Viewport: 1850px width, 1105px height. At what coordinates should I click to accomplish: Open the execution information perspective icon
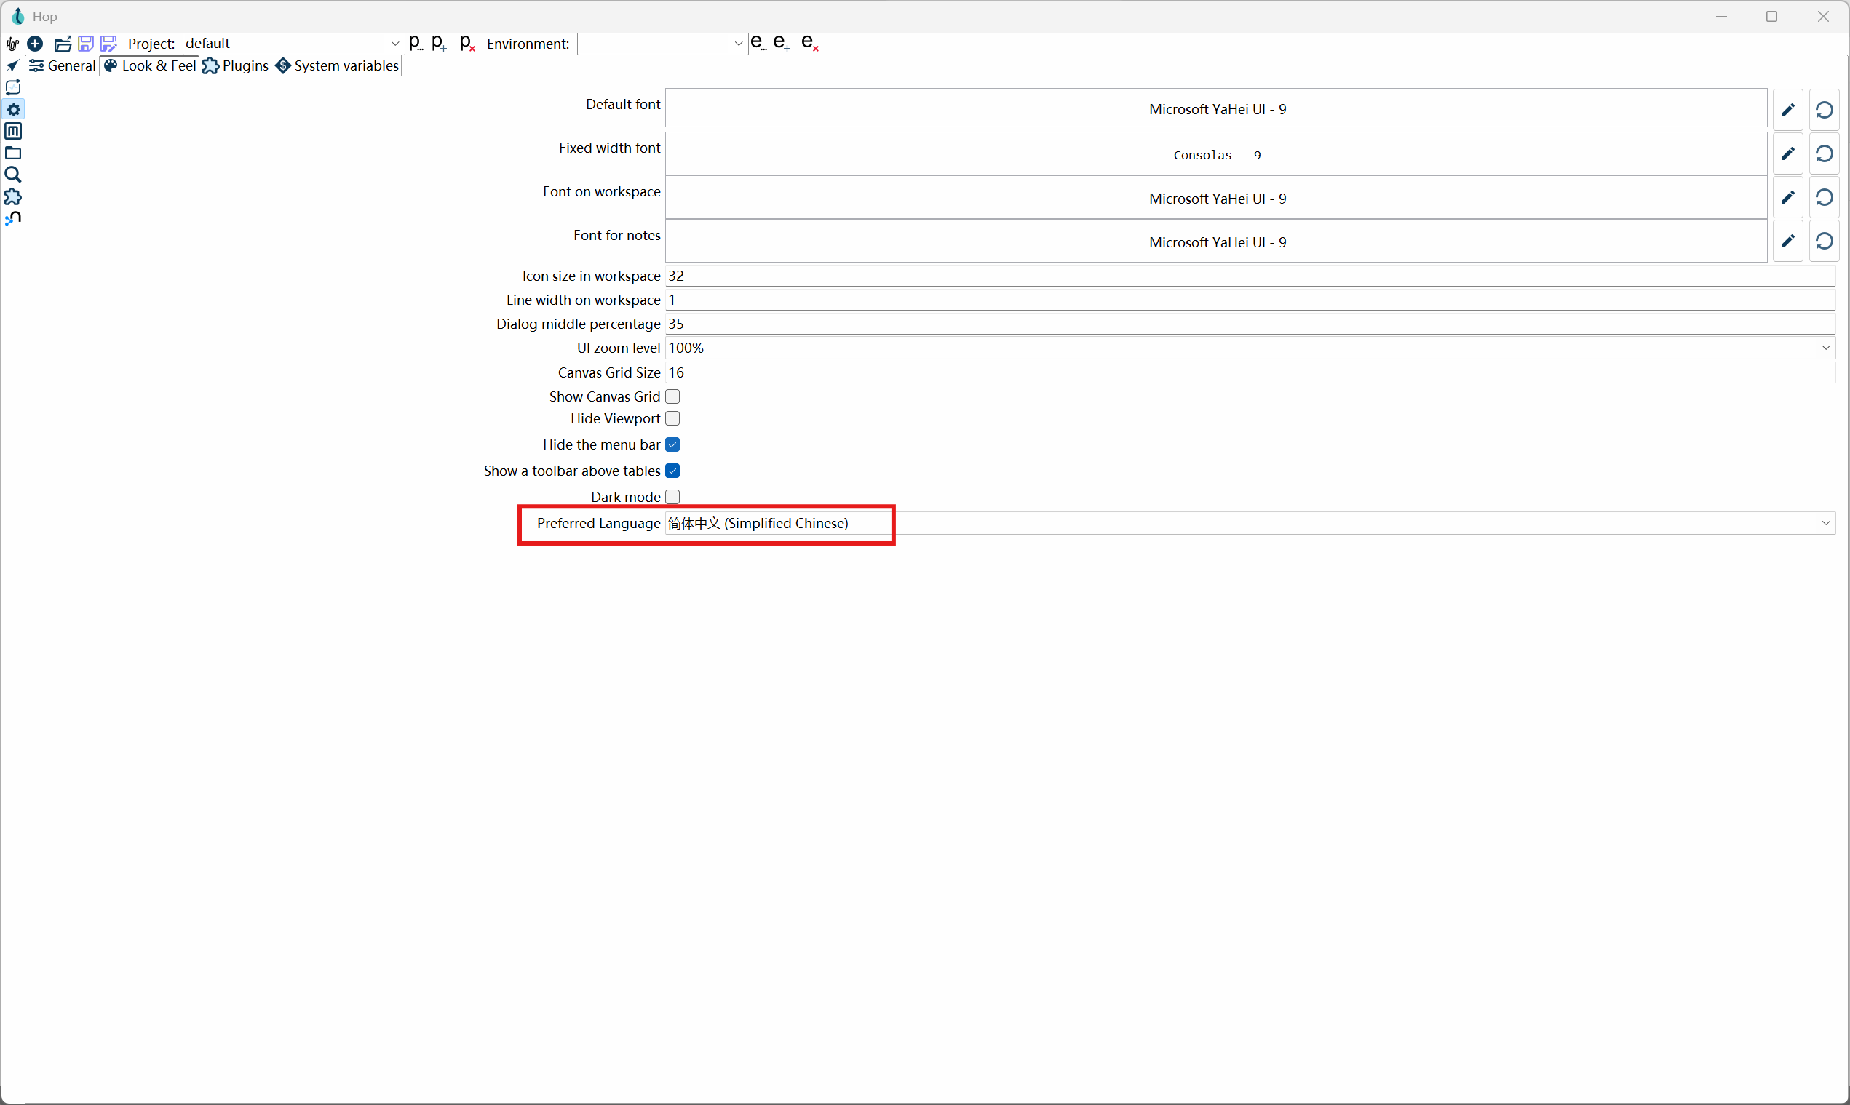point(12,87)
